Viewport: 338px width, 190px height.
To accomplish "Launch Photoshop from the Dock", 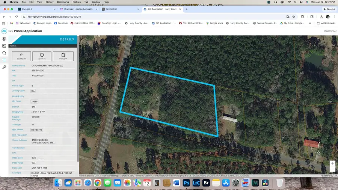I will click(x=186, y=183).
